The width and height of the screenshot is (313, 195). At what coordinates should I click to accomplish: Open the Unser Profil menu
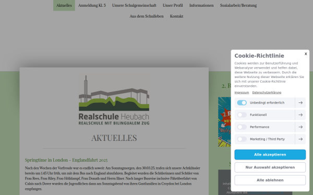point(173,5)
